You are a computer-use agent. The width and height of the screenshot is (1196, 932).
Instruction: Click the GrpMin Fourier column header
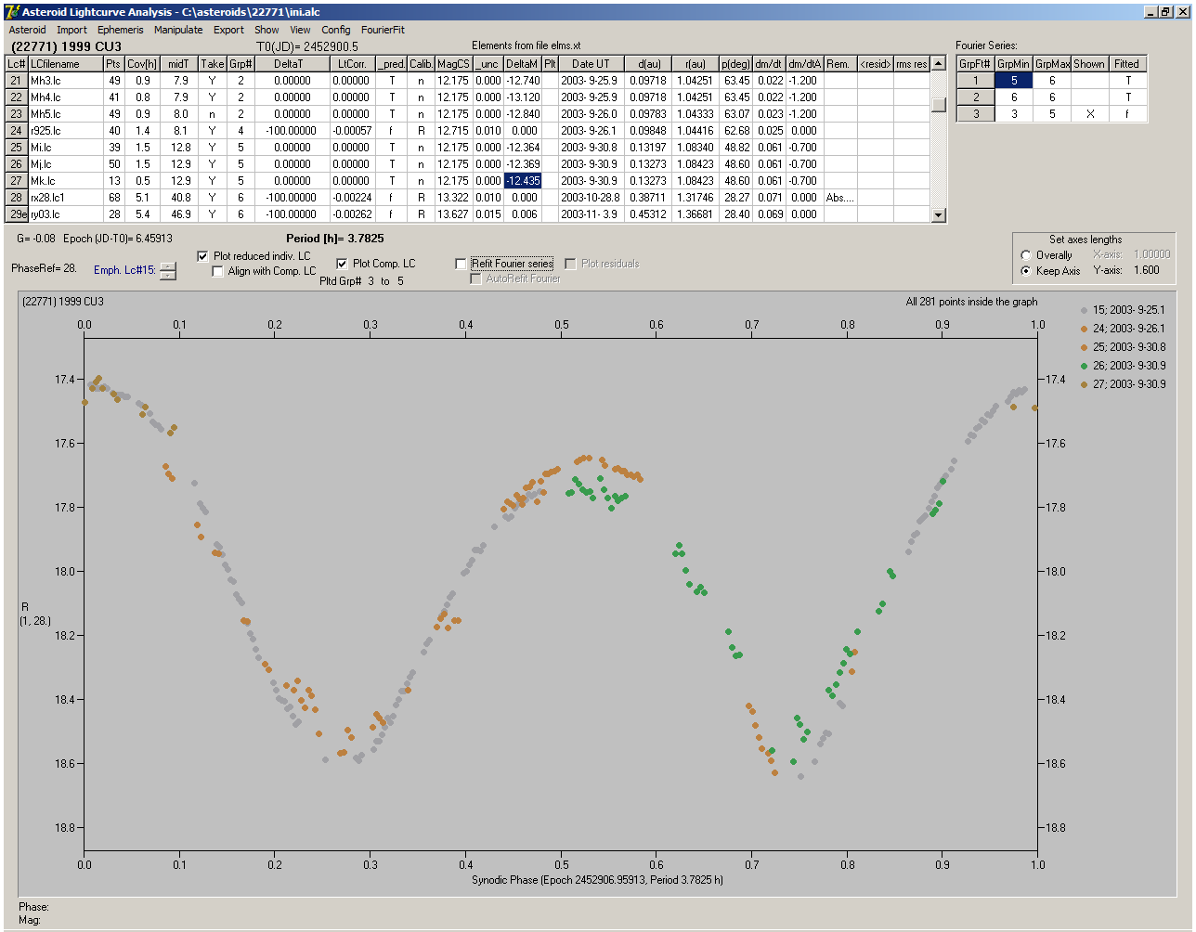click(x=1014, y=64)
